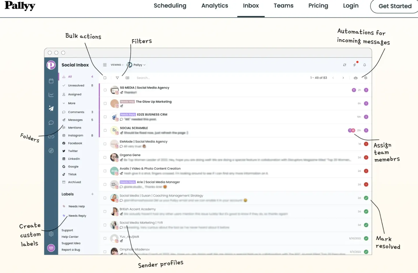Click the Get Started button
Screen dimensions: 418x273
395,6
